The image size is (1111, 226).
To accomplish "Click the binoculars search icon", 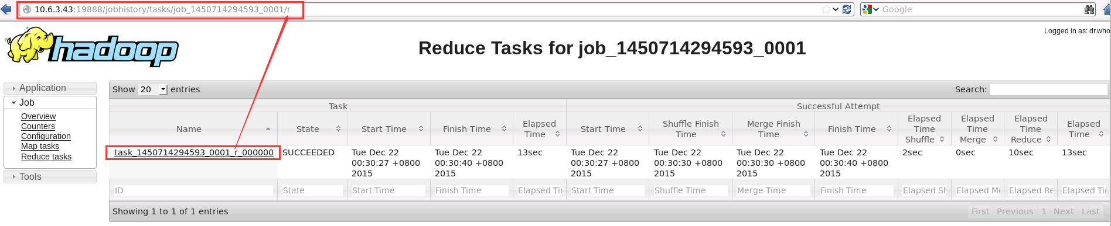I will (x=1089, y=9).
